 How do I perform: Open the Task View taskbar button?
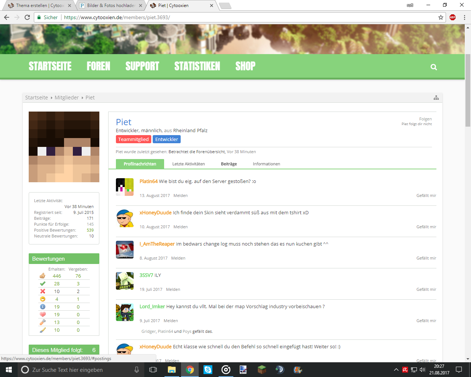tap(153, 370)
